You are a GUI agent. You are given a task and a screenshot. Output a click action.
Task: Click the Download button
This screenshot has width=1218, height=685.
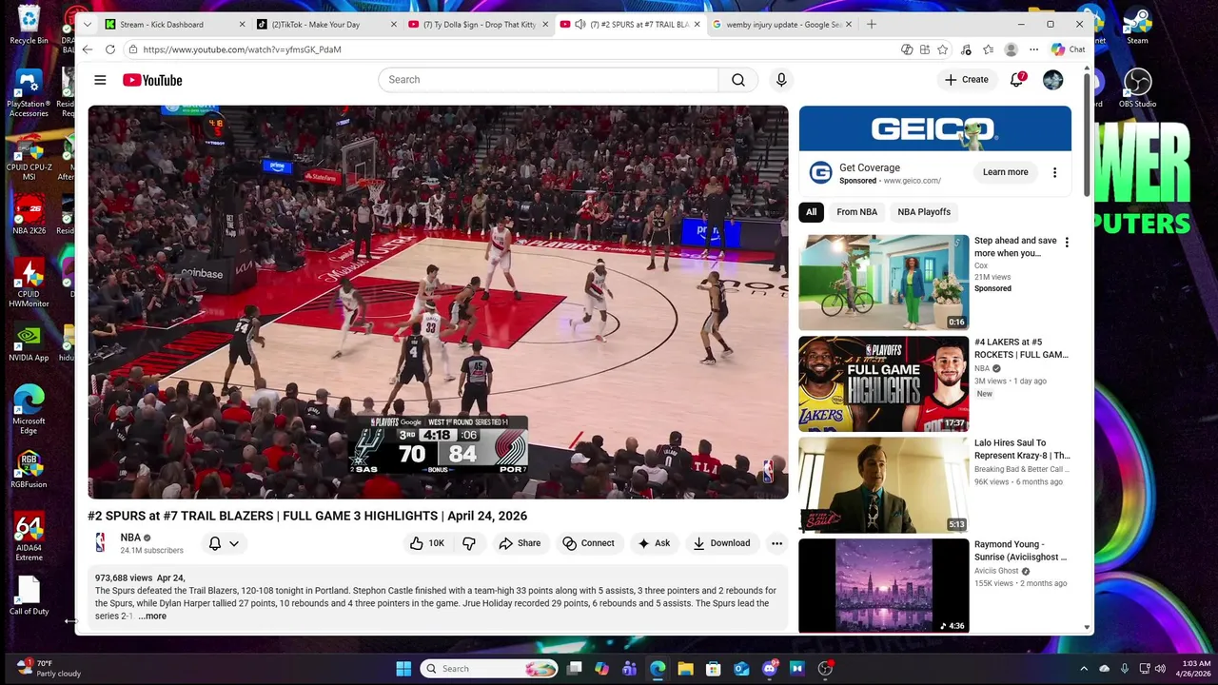click(721, 543)
